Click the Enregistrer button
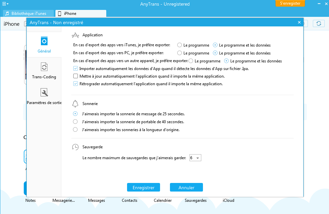329x214 pixels. 143,187
